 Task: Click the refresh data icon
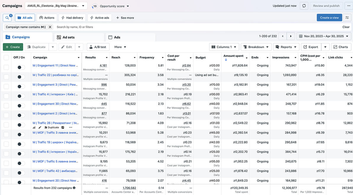[x=304, y=6]
